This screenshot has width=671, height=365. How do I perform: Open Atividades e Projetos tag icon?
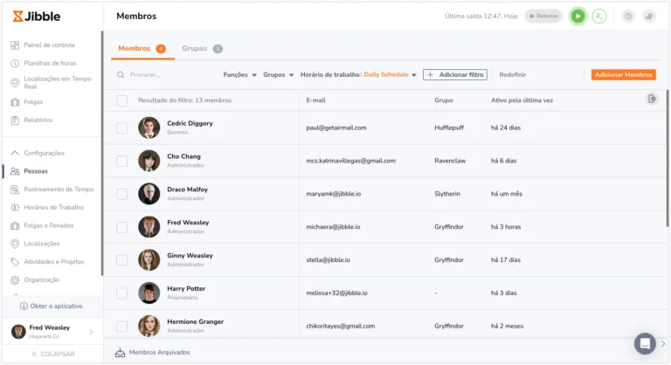(15, 262)
